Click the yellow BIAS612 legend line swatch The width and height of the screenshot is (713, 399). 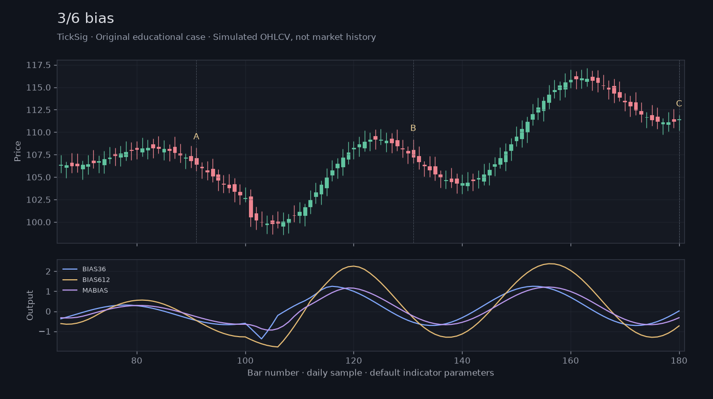tap(70, 280)
